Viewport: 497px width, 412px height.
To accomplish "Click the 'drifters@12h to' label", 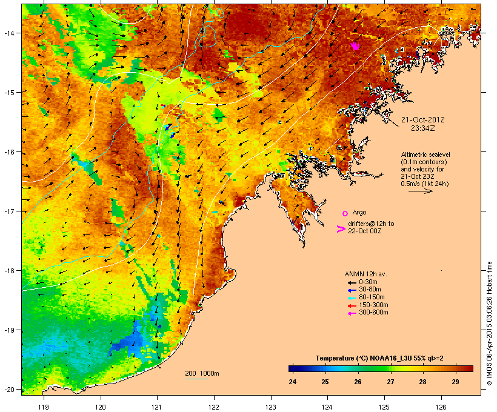I will [x=371, y=224].
